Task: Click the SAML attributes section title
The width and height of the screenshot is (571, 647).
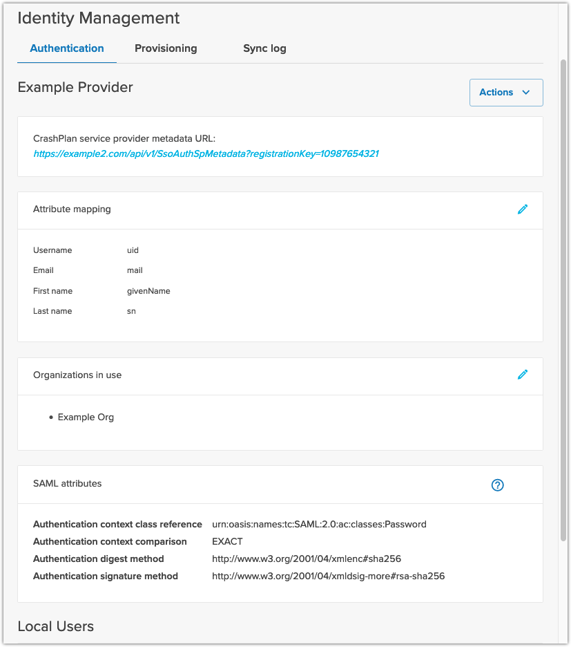Action: click(67, 484)
